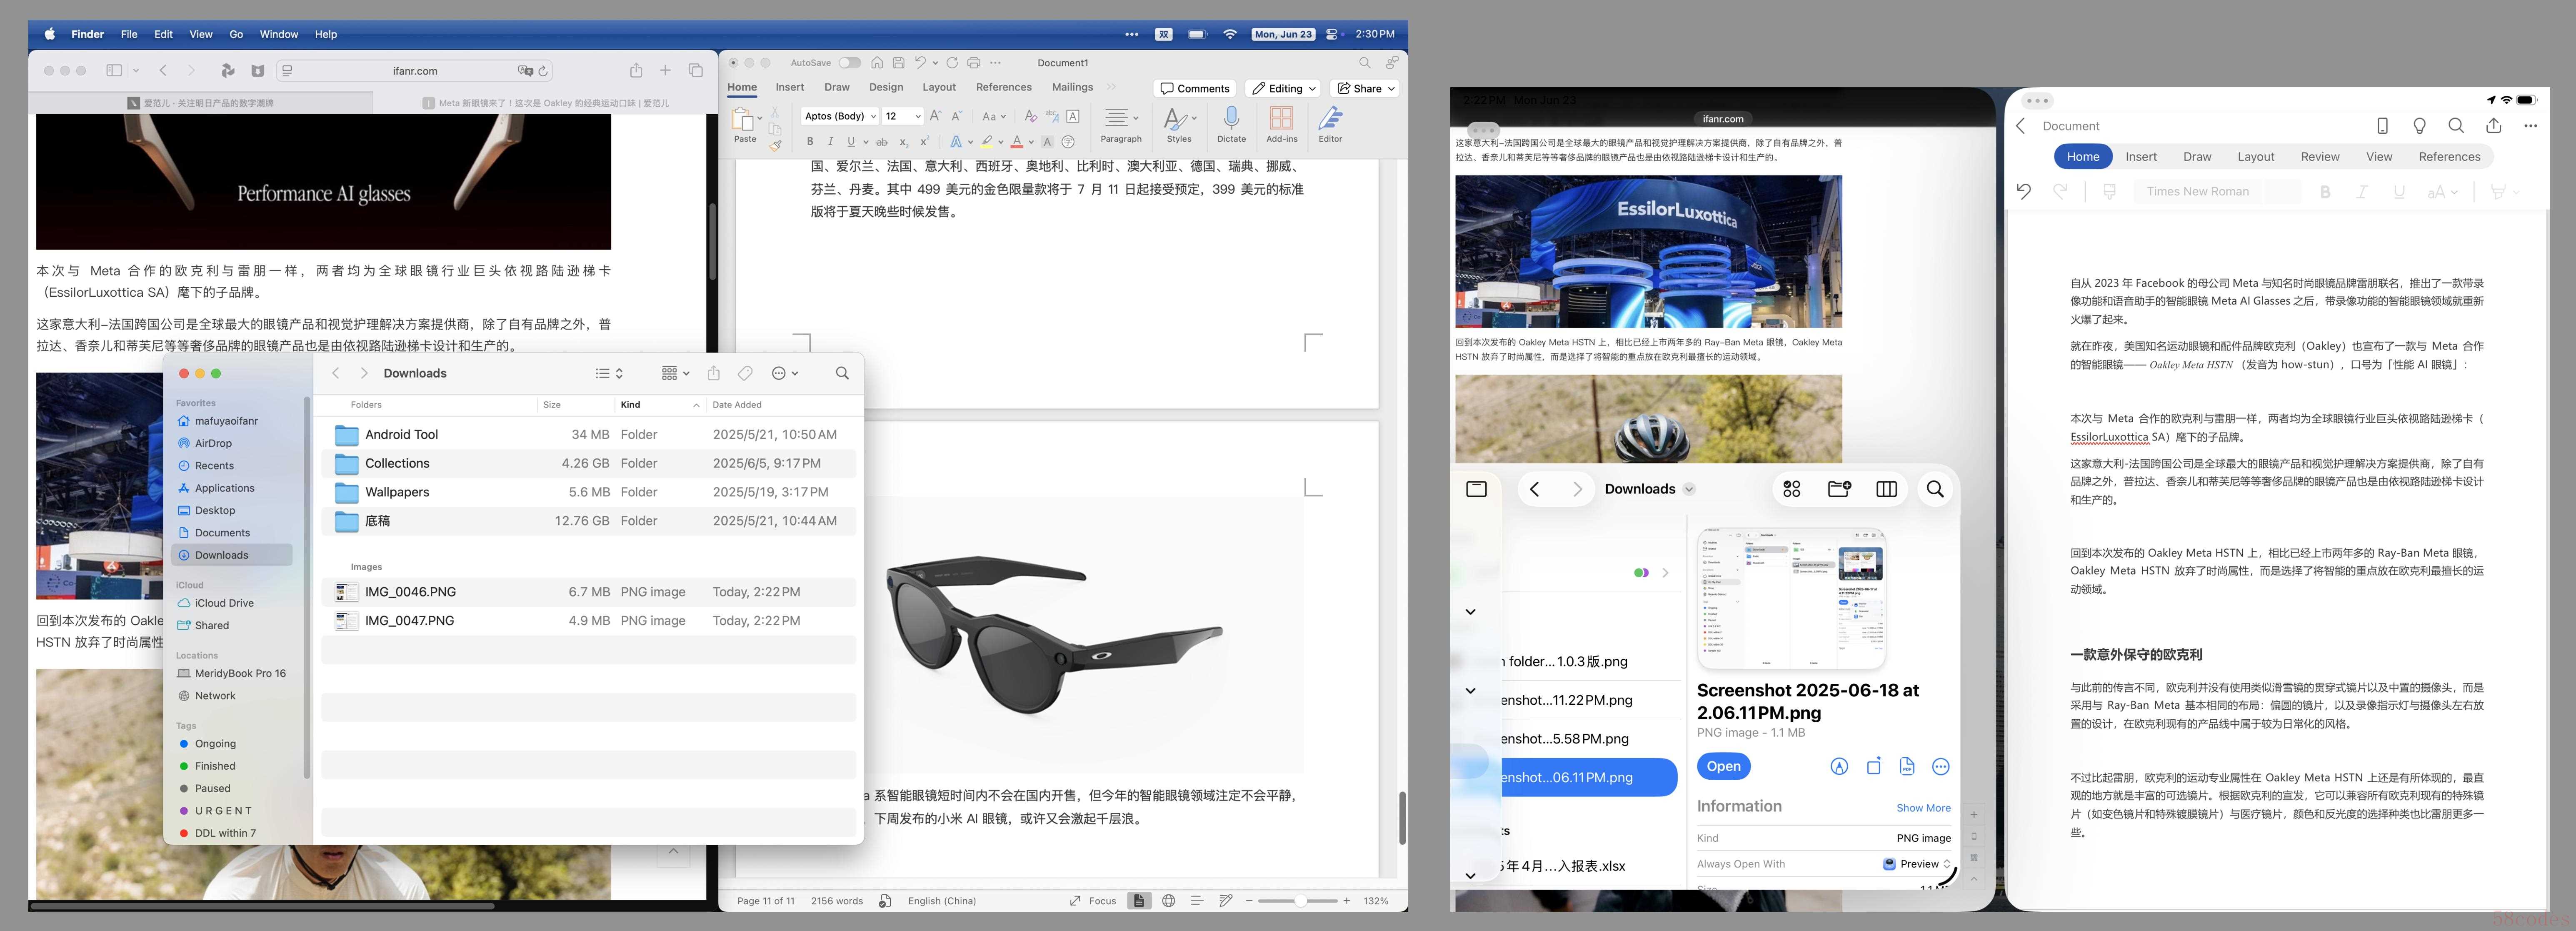2576x931 pixels.
Task: Click the tag icon in Finder toolbar
Action: point(745,373)
